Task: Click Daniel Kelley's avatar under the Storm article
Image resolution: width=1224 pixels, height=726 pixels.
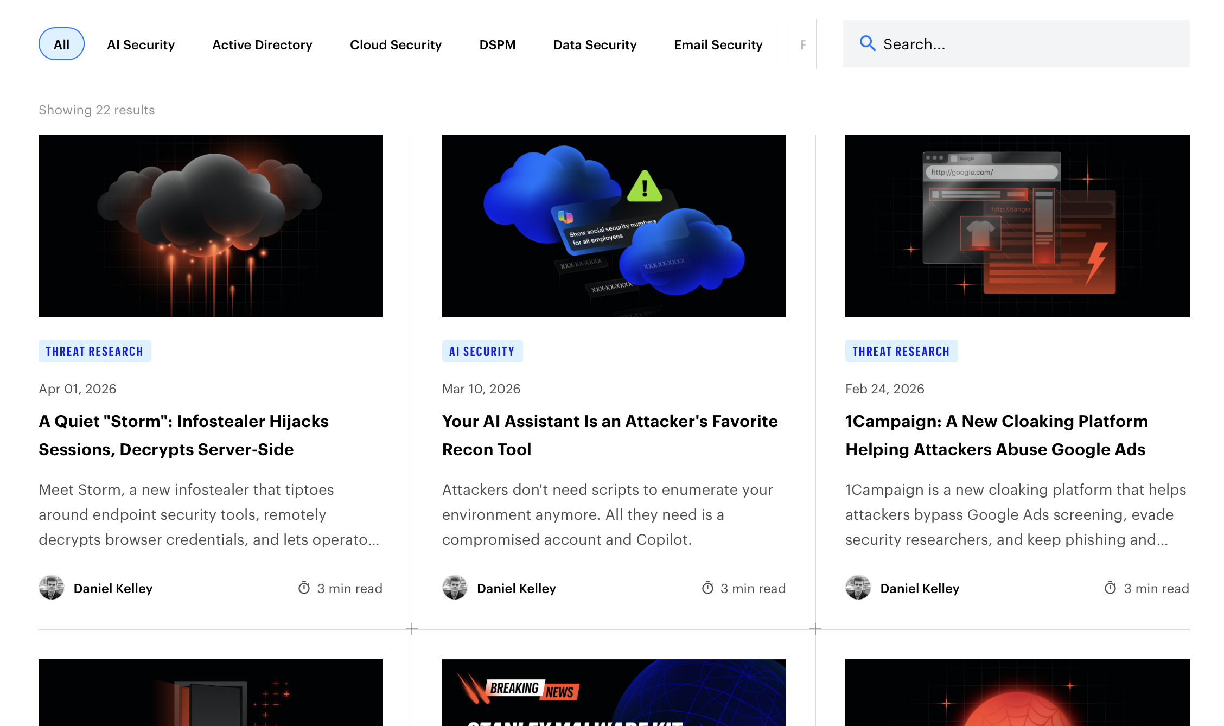Action: pos(52,588)
